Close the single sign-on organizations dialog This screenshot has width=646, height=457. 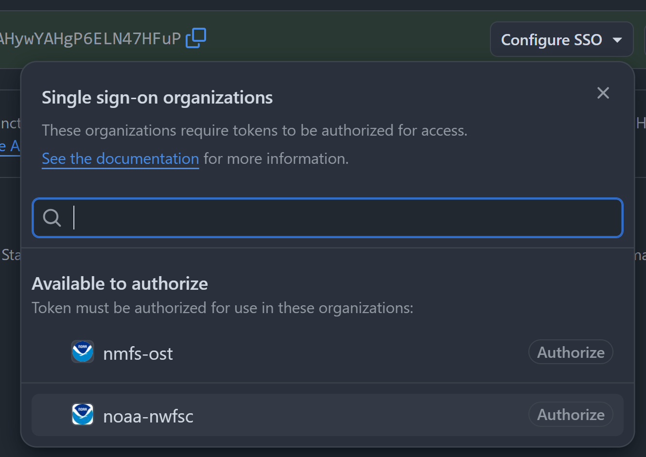pyautogui.click(x=603, y=93)
